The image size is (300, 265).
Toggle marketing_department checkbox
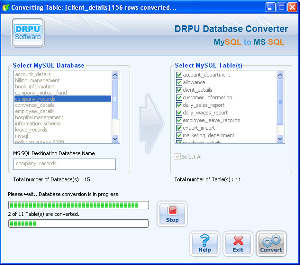coord(179,135)
